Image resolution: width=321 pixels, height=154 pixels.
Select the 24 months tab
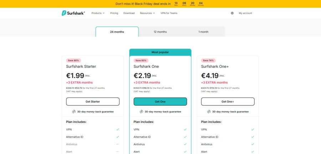[x=117, y=32]
